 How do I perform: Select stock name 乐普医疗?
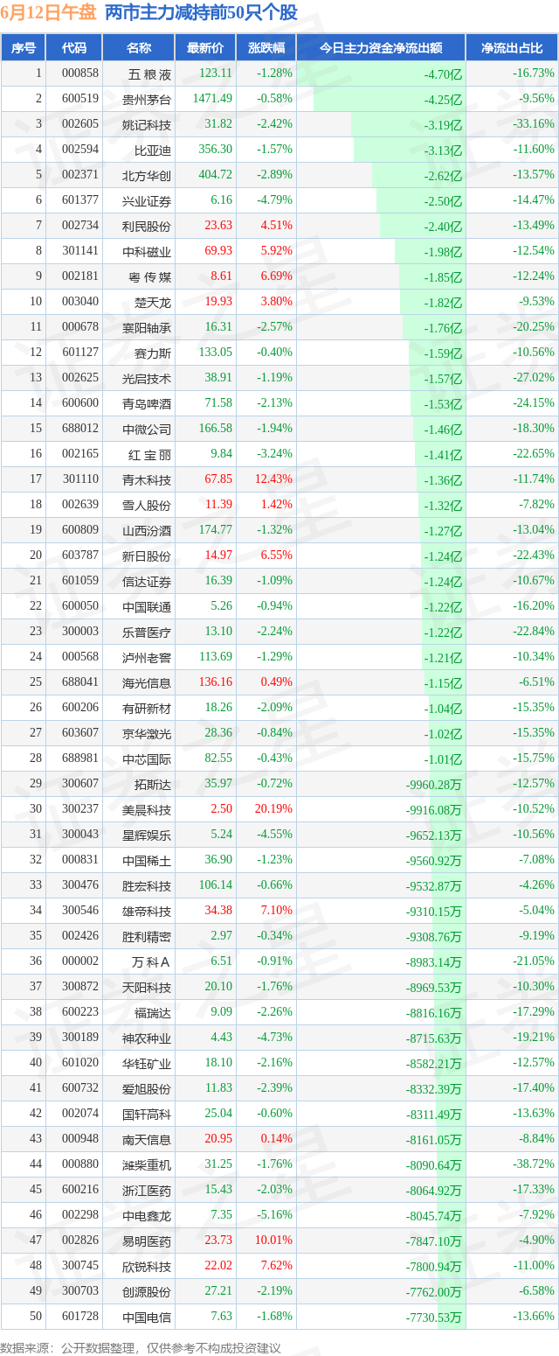[x=148, y=632]
